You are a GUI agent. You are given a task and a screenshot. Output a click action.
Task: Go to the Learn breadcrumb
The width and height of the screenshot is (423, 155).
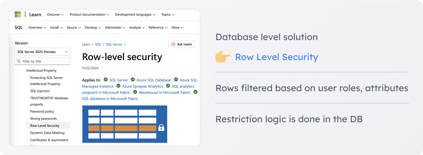point(86,44)
